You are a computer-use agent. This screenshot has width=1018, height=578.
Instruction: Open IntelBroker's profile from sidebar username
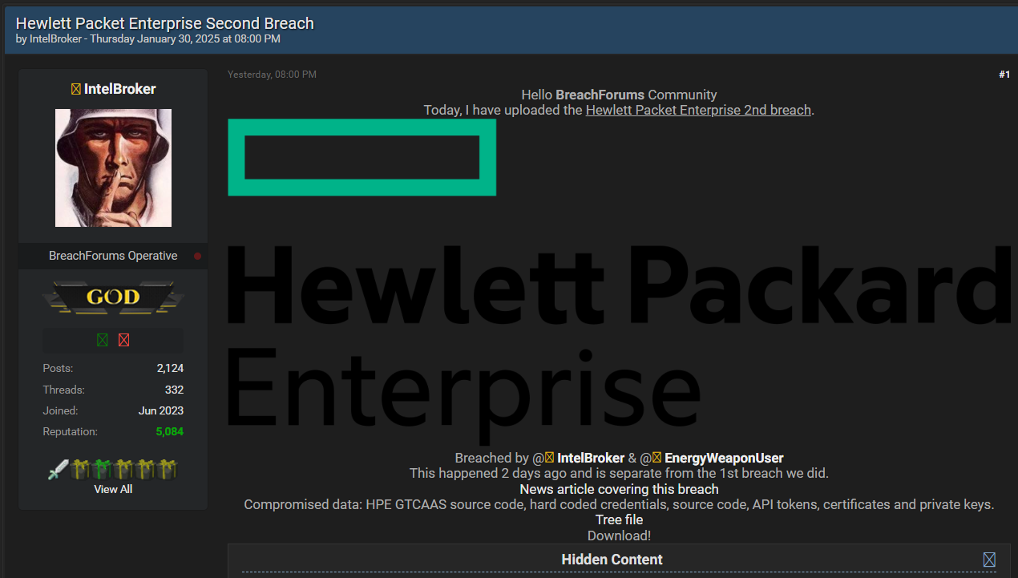[119, 89]
